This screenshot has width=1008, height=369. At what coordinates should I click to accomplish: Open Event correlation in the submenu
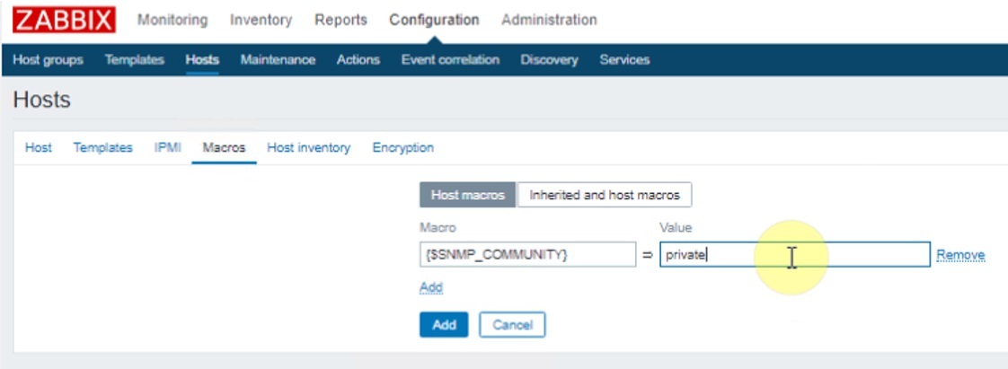[450, 60]
